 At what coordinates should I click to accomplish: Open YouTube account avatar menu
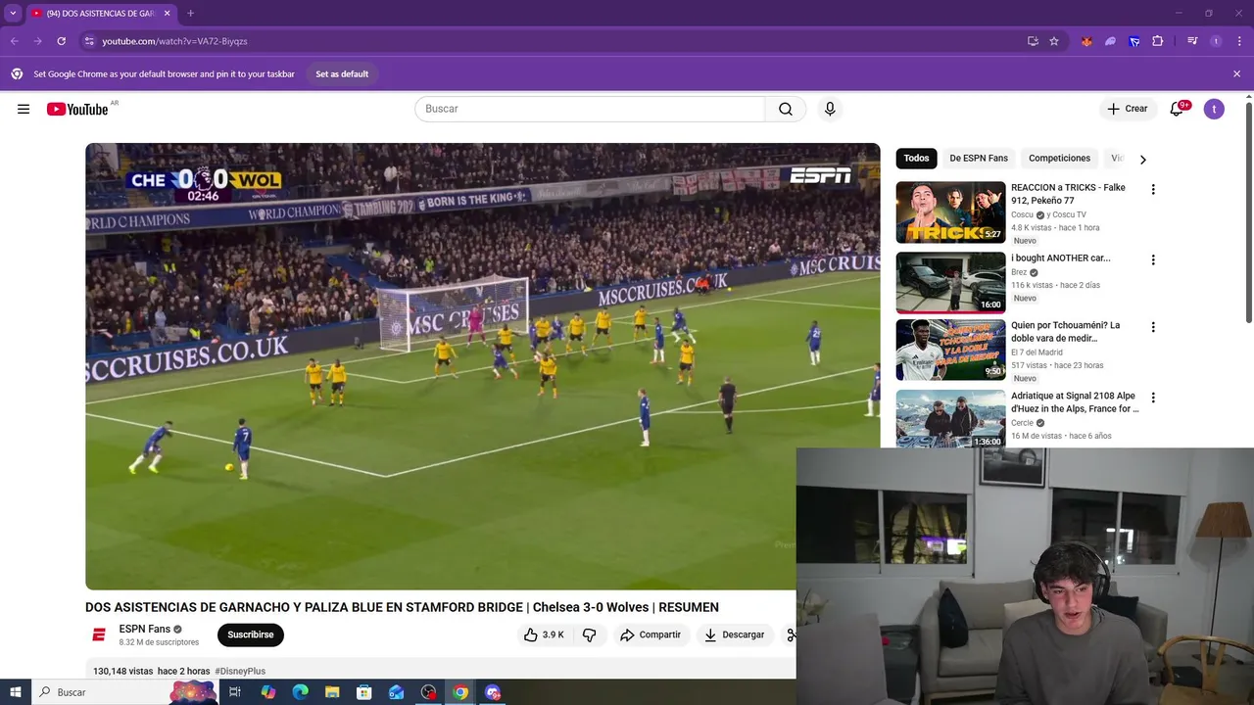point(1214,109)
